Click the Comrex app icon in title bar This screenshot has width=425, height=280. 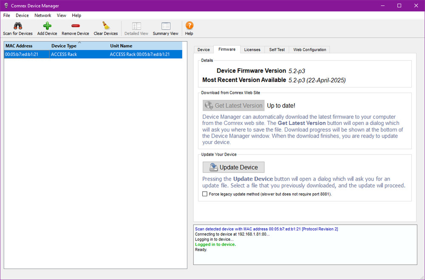[x=5, y=6]
